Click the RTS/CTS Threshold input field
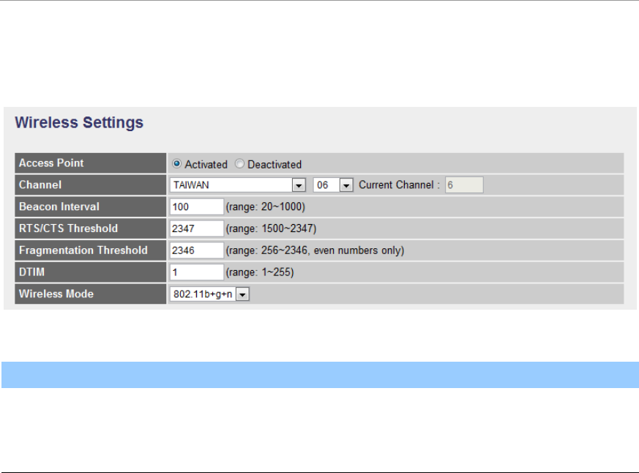Image resolution: width=639 pixels, height=473 pixels. coord(197,228)
